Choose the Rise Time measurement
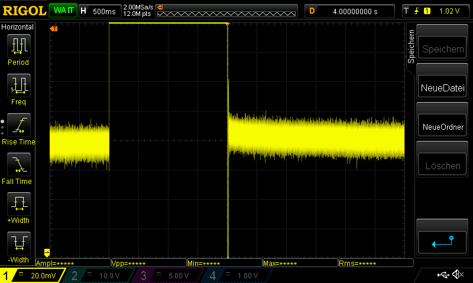The height and width of the screenshot is (283, 473). point(18,126)
